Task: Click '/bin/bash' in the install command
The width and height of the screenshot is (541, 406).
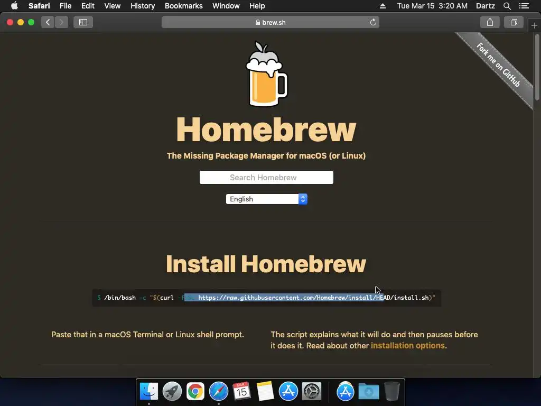Action: click(120, 298)
